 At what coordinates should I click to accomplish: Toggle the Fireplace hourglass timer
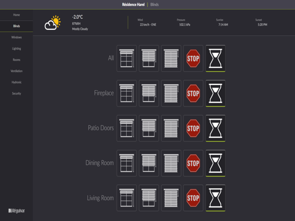[215, 93]
